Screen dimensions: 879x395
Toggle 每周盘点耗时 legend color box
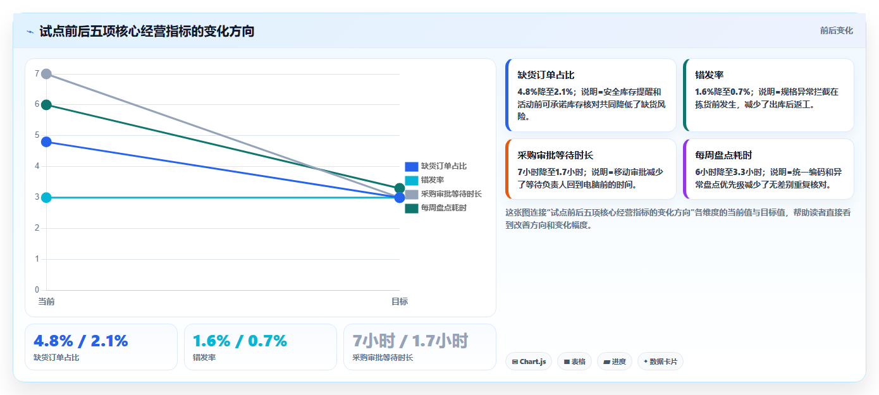coord(412,208)
